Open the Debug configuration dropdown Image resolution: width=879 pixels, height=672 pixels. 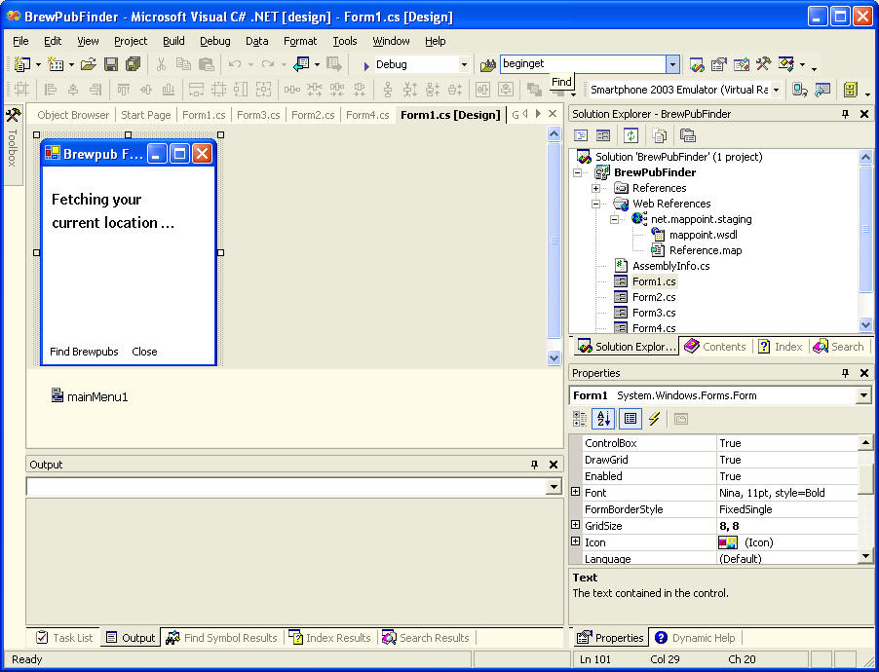tap(464, 65)
